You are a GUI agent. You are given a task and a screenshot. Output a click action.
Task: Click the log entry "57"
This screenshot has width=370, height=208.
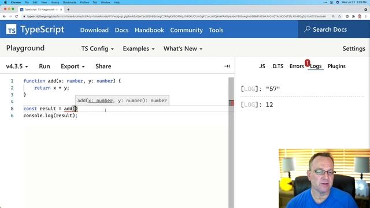260,89
